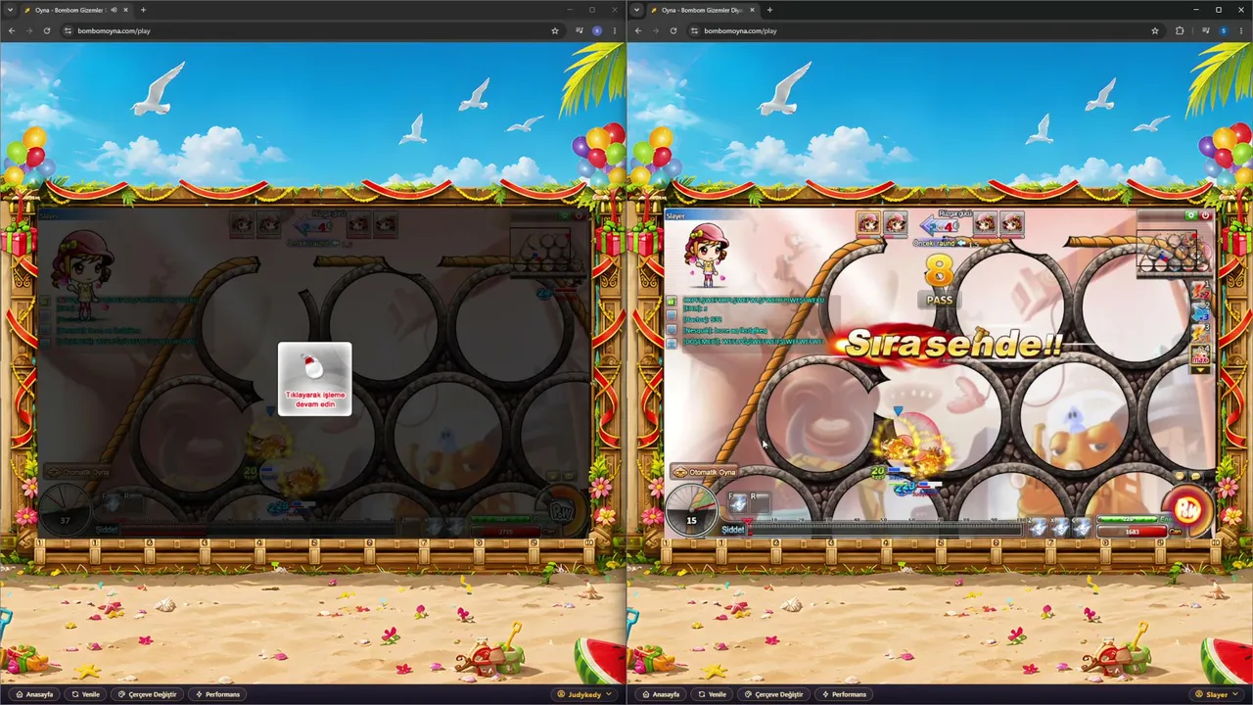Select third player avatar in right game turn bar
1253x705 pixels.
click(x=985, y=223)
